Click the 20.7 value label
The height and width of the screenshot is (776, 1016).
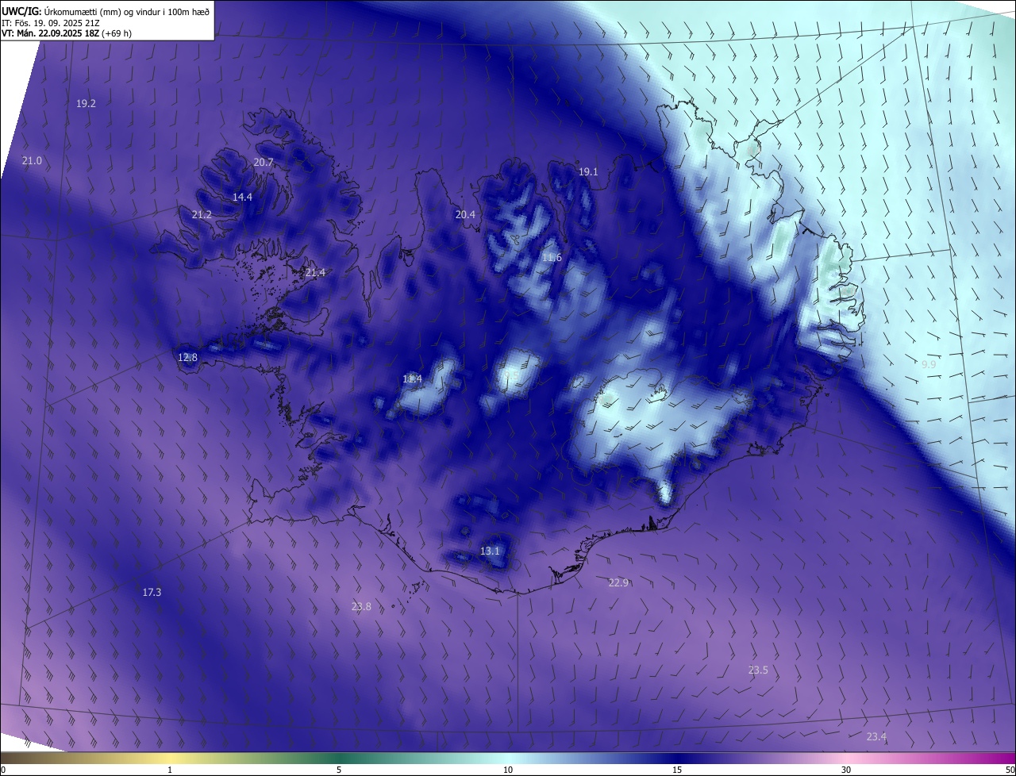[264, 163]
